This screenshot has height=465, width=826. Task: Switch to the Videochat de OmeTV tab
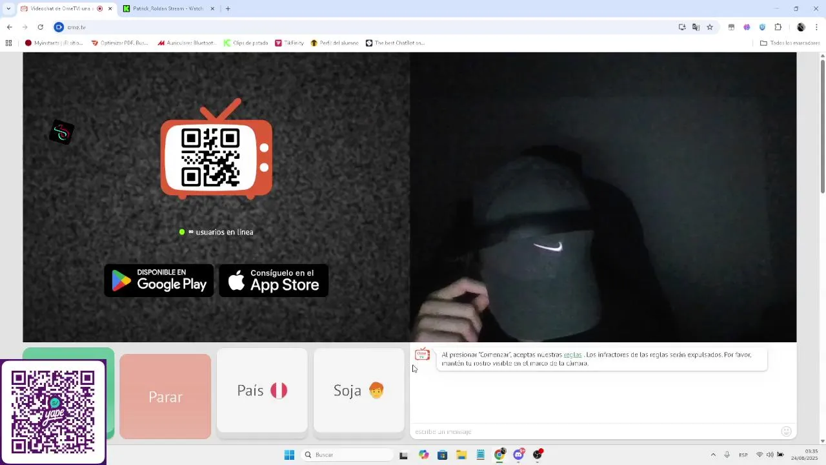point(61,9)
